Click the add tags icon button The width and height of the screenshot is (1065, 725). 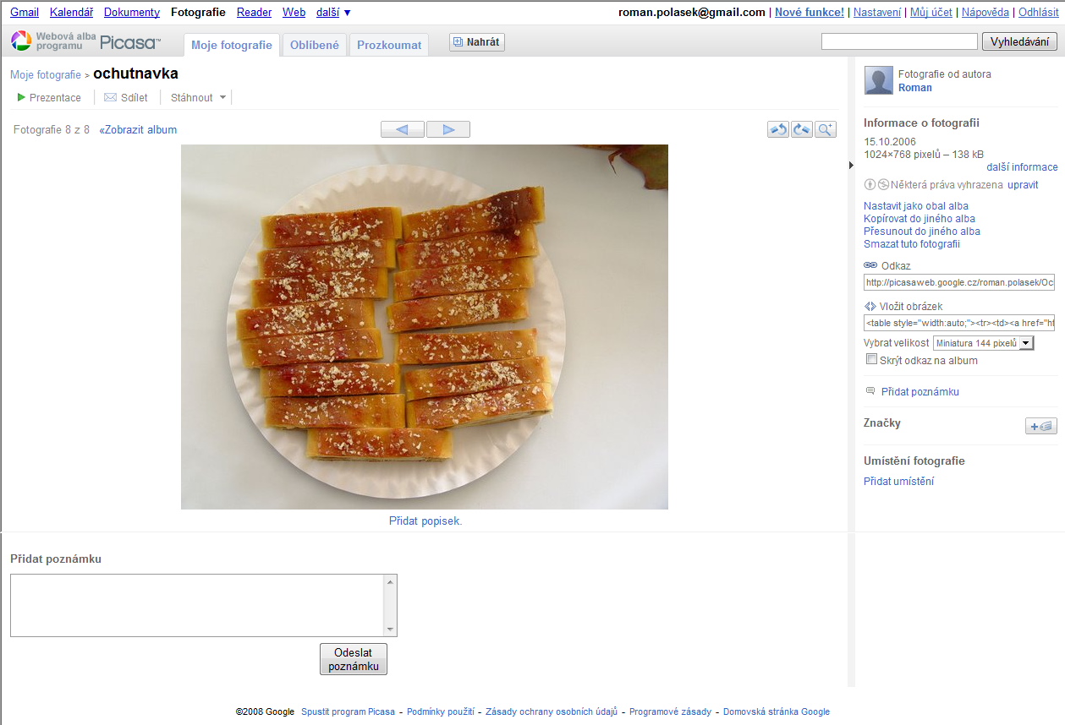click(x=1041, y=427)
